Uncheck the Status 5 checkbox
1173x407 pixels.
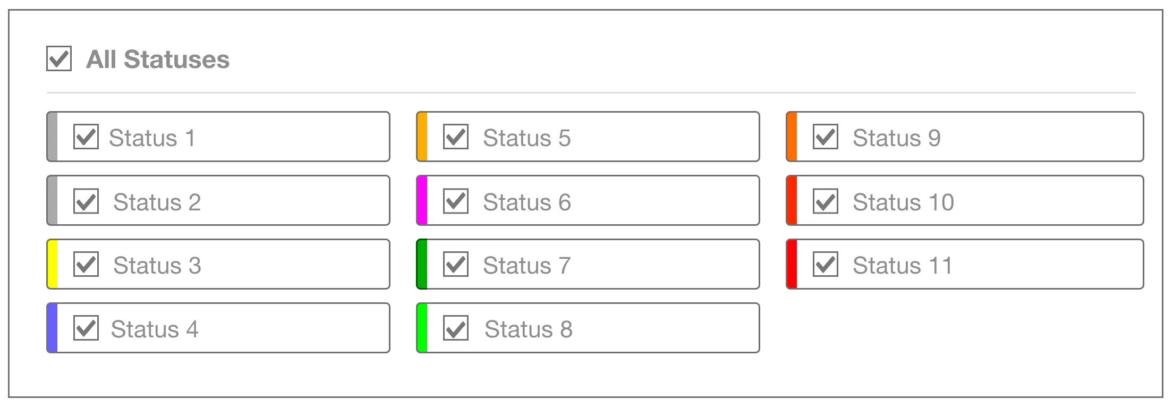pyautogui.click(x=456, y=137)
